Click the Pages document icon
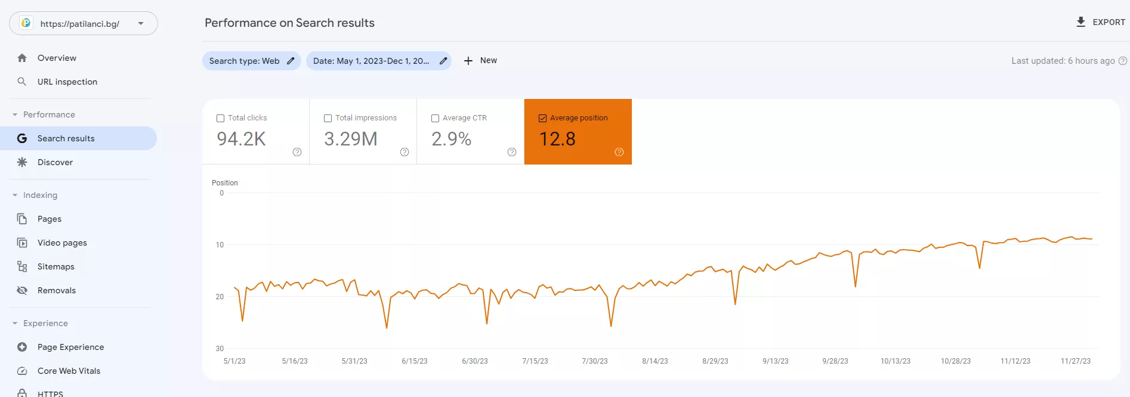The width and height of the screenshot is (1130, 397). (x=22, y=219)
